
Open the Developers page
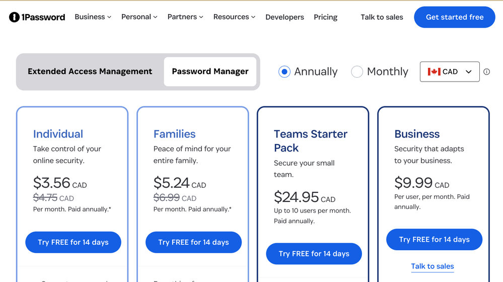pyautogui.click(x=284, y=17)
